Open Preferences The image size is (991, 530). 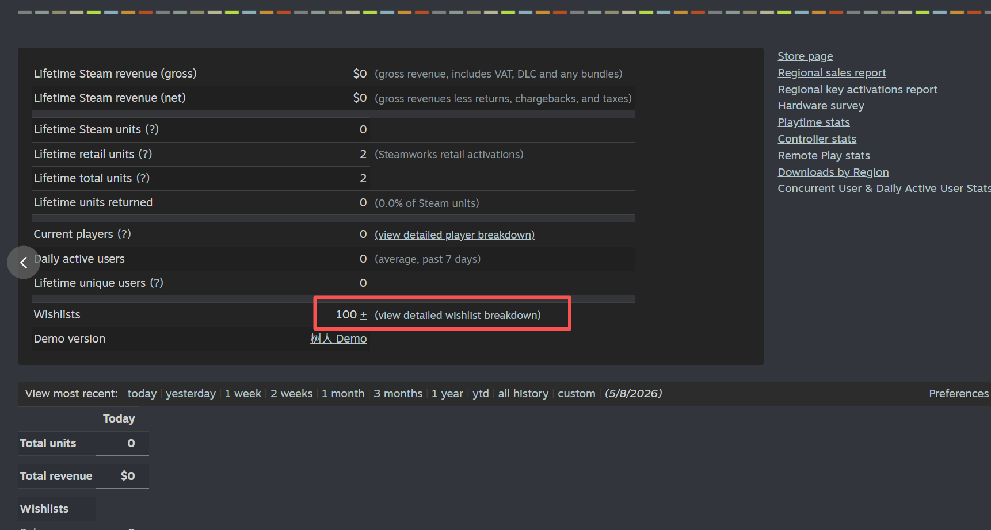pos(959,394)
